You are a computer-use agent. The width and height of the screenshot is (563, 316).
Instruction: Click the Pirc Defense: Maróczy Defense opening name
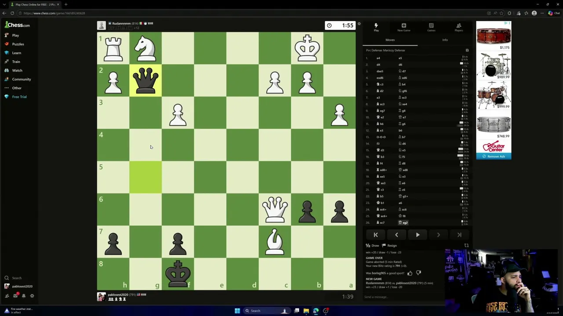[385, 50]
